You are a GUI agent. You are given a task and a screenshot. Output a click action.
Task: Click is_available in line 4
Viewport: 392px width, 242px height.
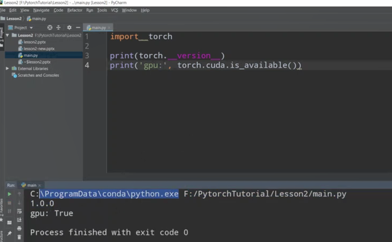tap(259, 65)
